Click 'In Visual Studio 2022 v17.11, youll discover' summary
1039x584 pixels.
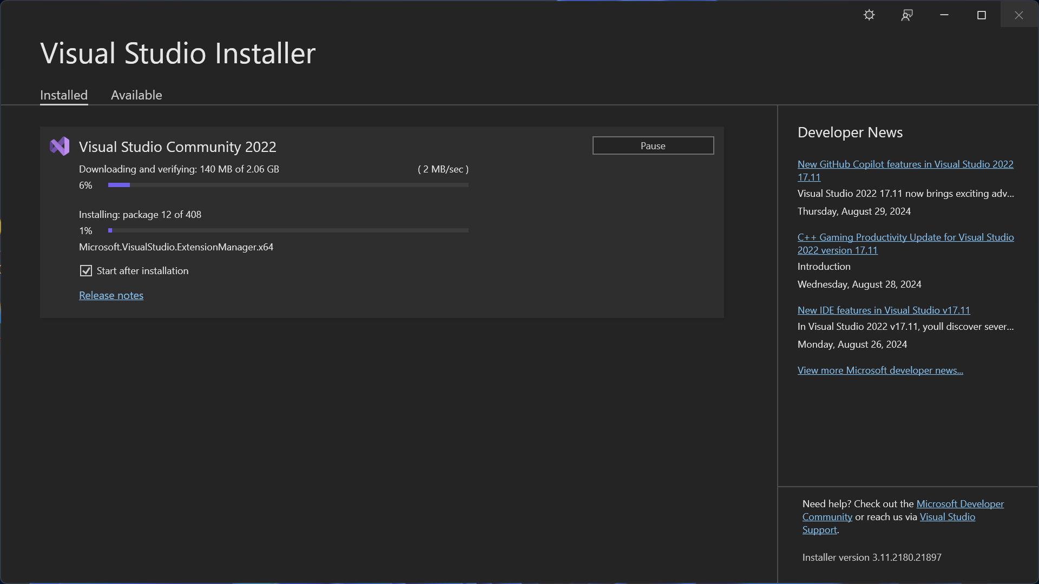[x=906, y=327]
